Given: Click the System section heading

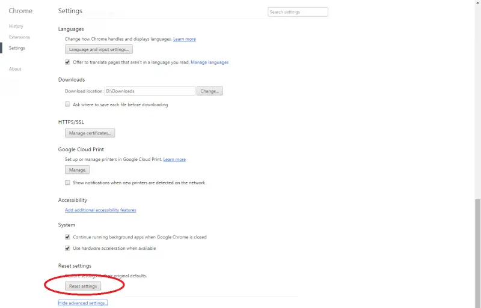Looking at the screenshot, I should coord(67,225).
